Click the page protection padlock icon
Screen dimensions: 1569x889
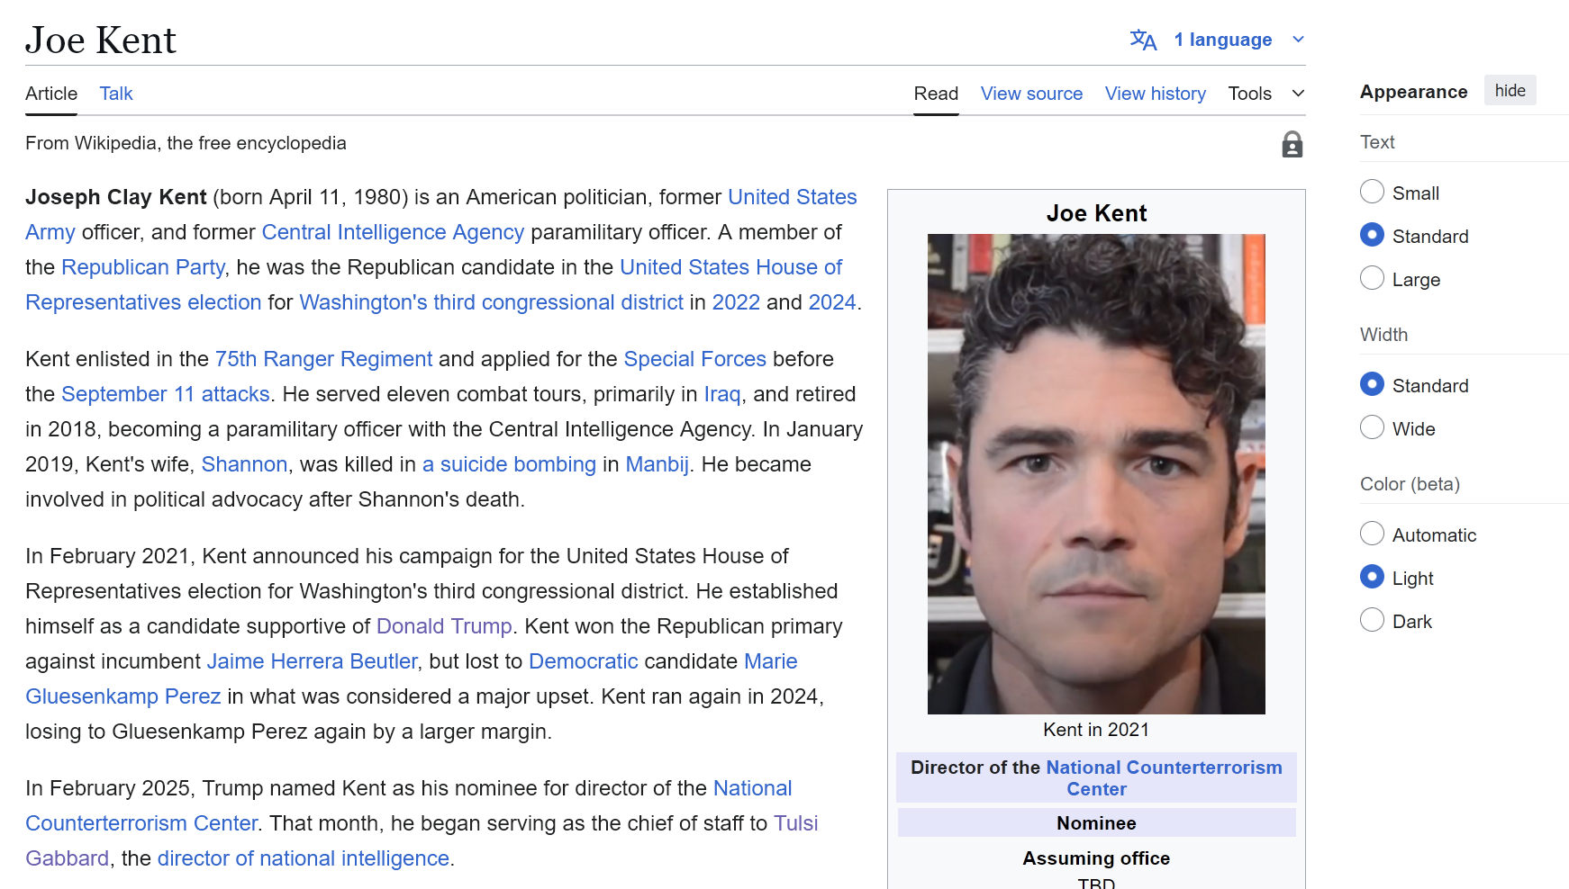coord(1292,145)
